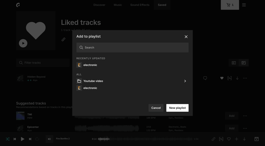Click the Epidemic Sound logo
Screen dimensions: 265x146
tap(18, 5)
